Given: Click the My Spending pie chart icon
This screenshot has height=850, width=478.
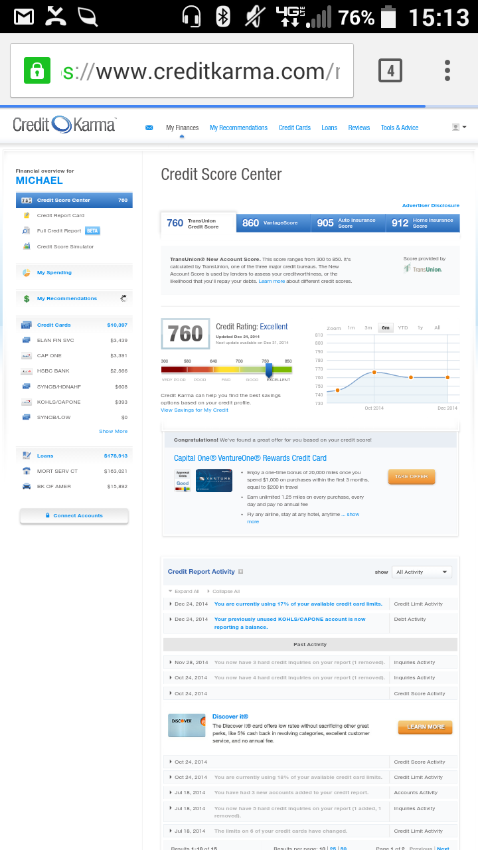Looking at the screenshot, I should [x=27, y=272].
